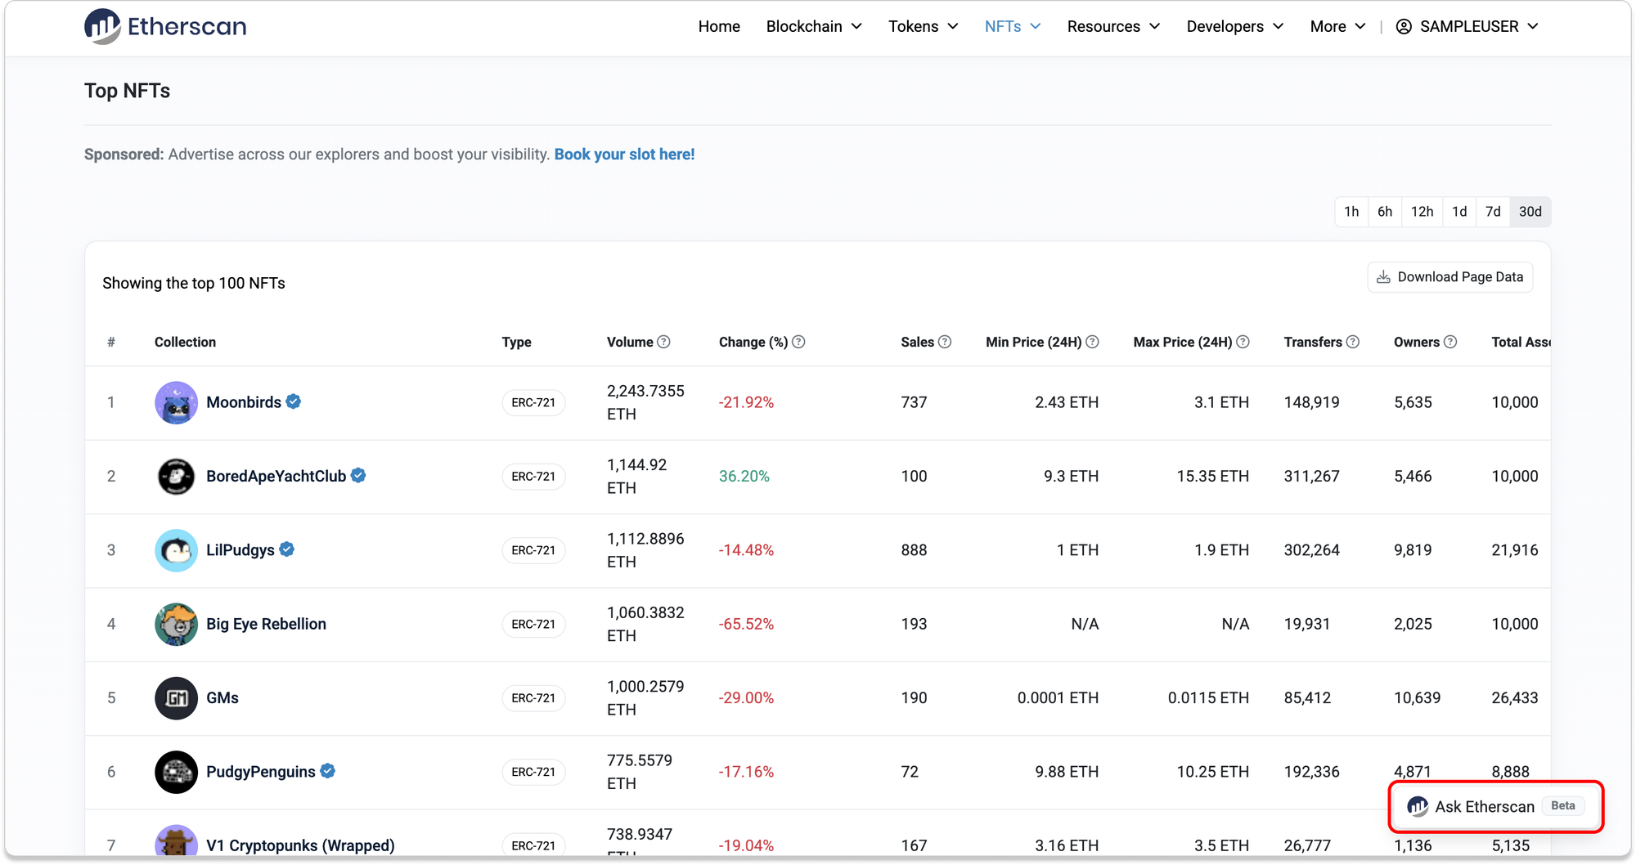
Task: Expand the SAMPLEUSER account menu
Action: coord(1467,26)
